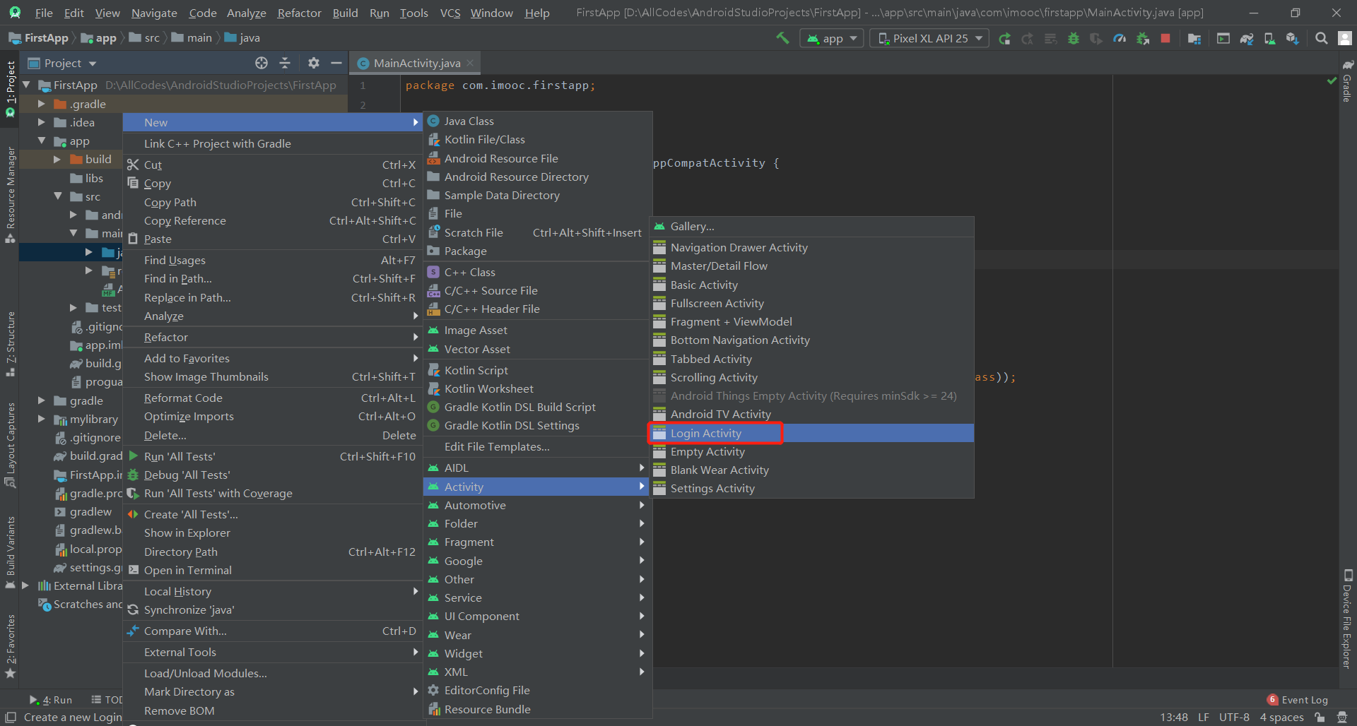Expand the mylibrary module in tree
The image size is (1357, 726).
pyautogui.click(x=42, y=419)
